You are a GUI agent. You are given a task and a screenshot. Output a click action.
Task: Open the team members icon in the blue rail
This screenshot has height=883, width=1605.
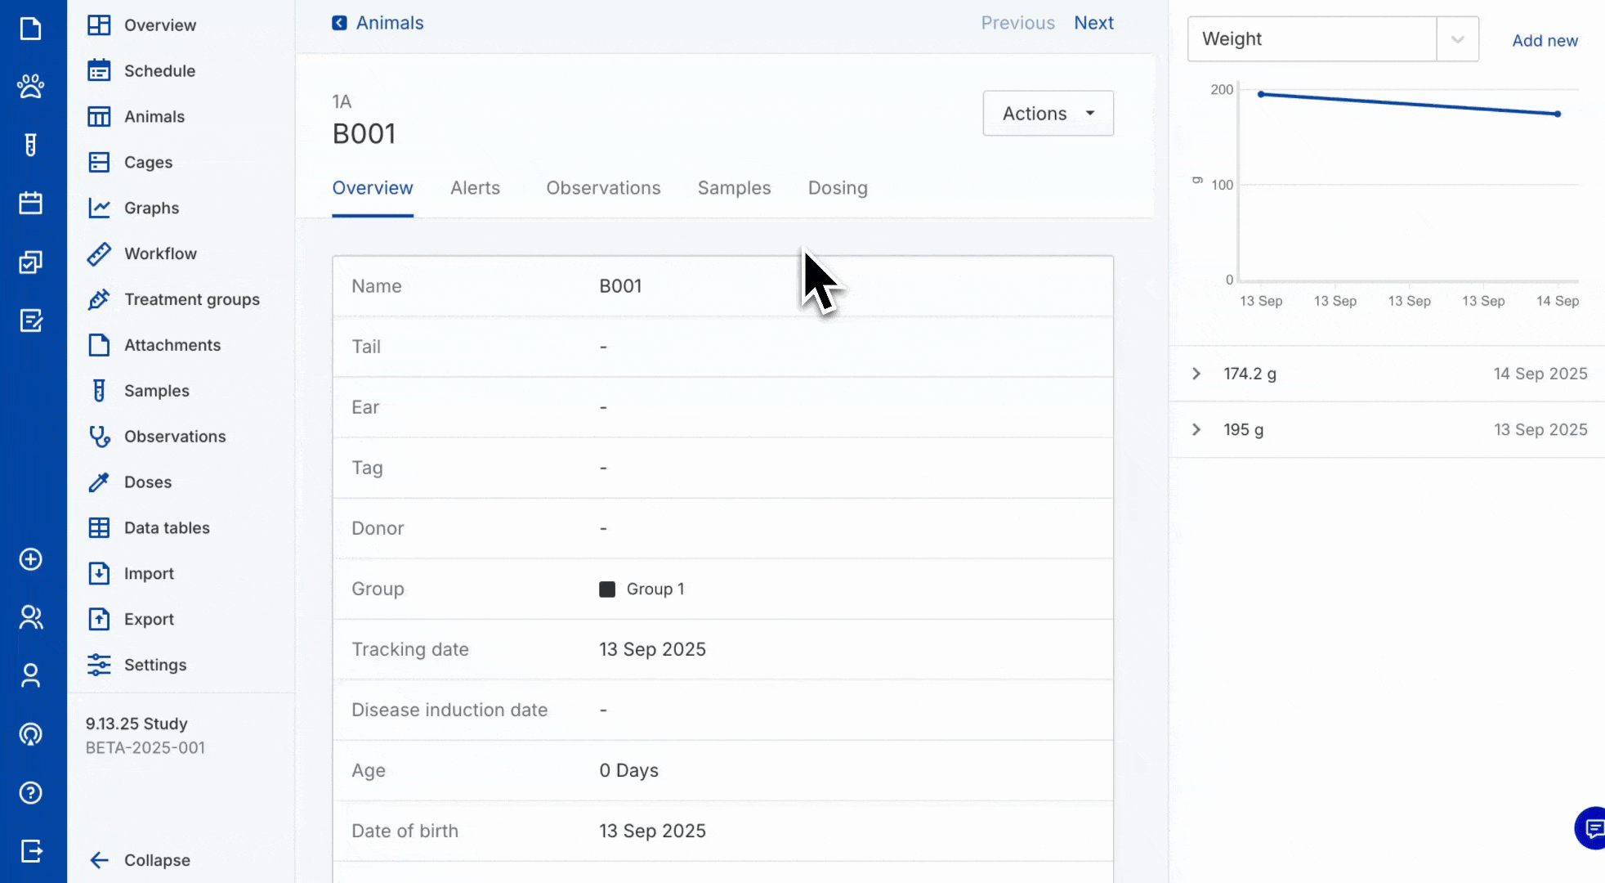click(31, 617)
